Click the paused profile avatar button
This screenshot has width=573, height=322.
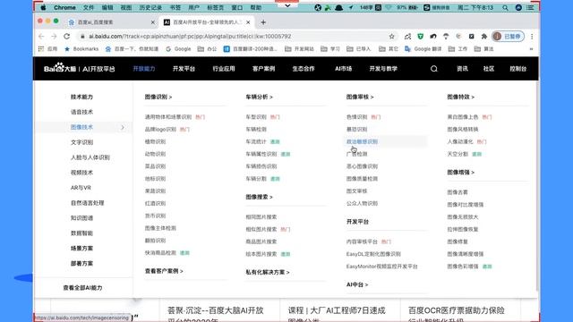509,37
